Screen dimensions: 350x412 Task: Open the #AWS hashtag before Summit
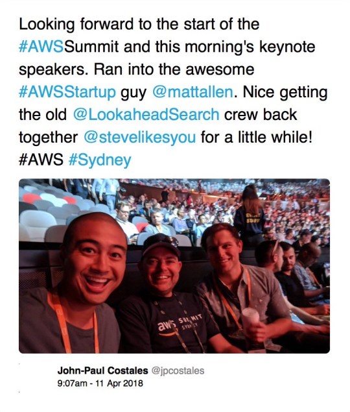pos(41,47)
